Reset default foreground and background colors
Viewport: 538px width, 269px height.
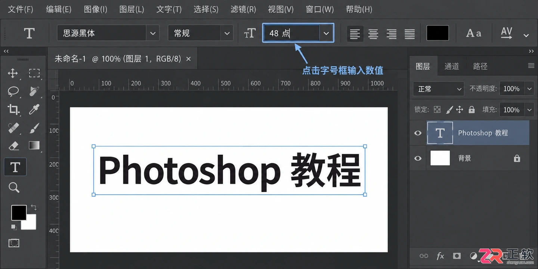tap(13, 227)
